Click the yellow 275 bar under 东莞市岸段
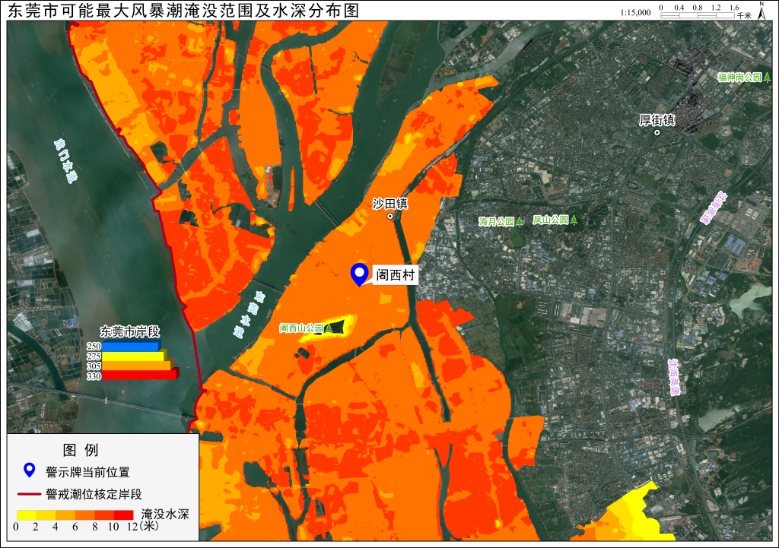 pos(134,356)
